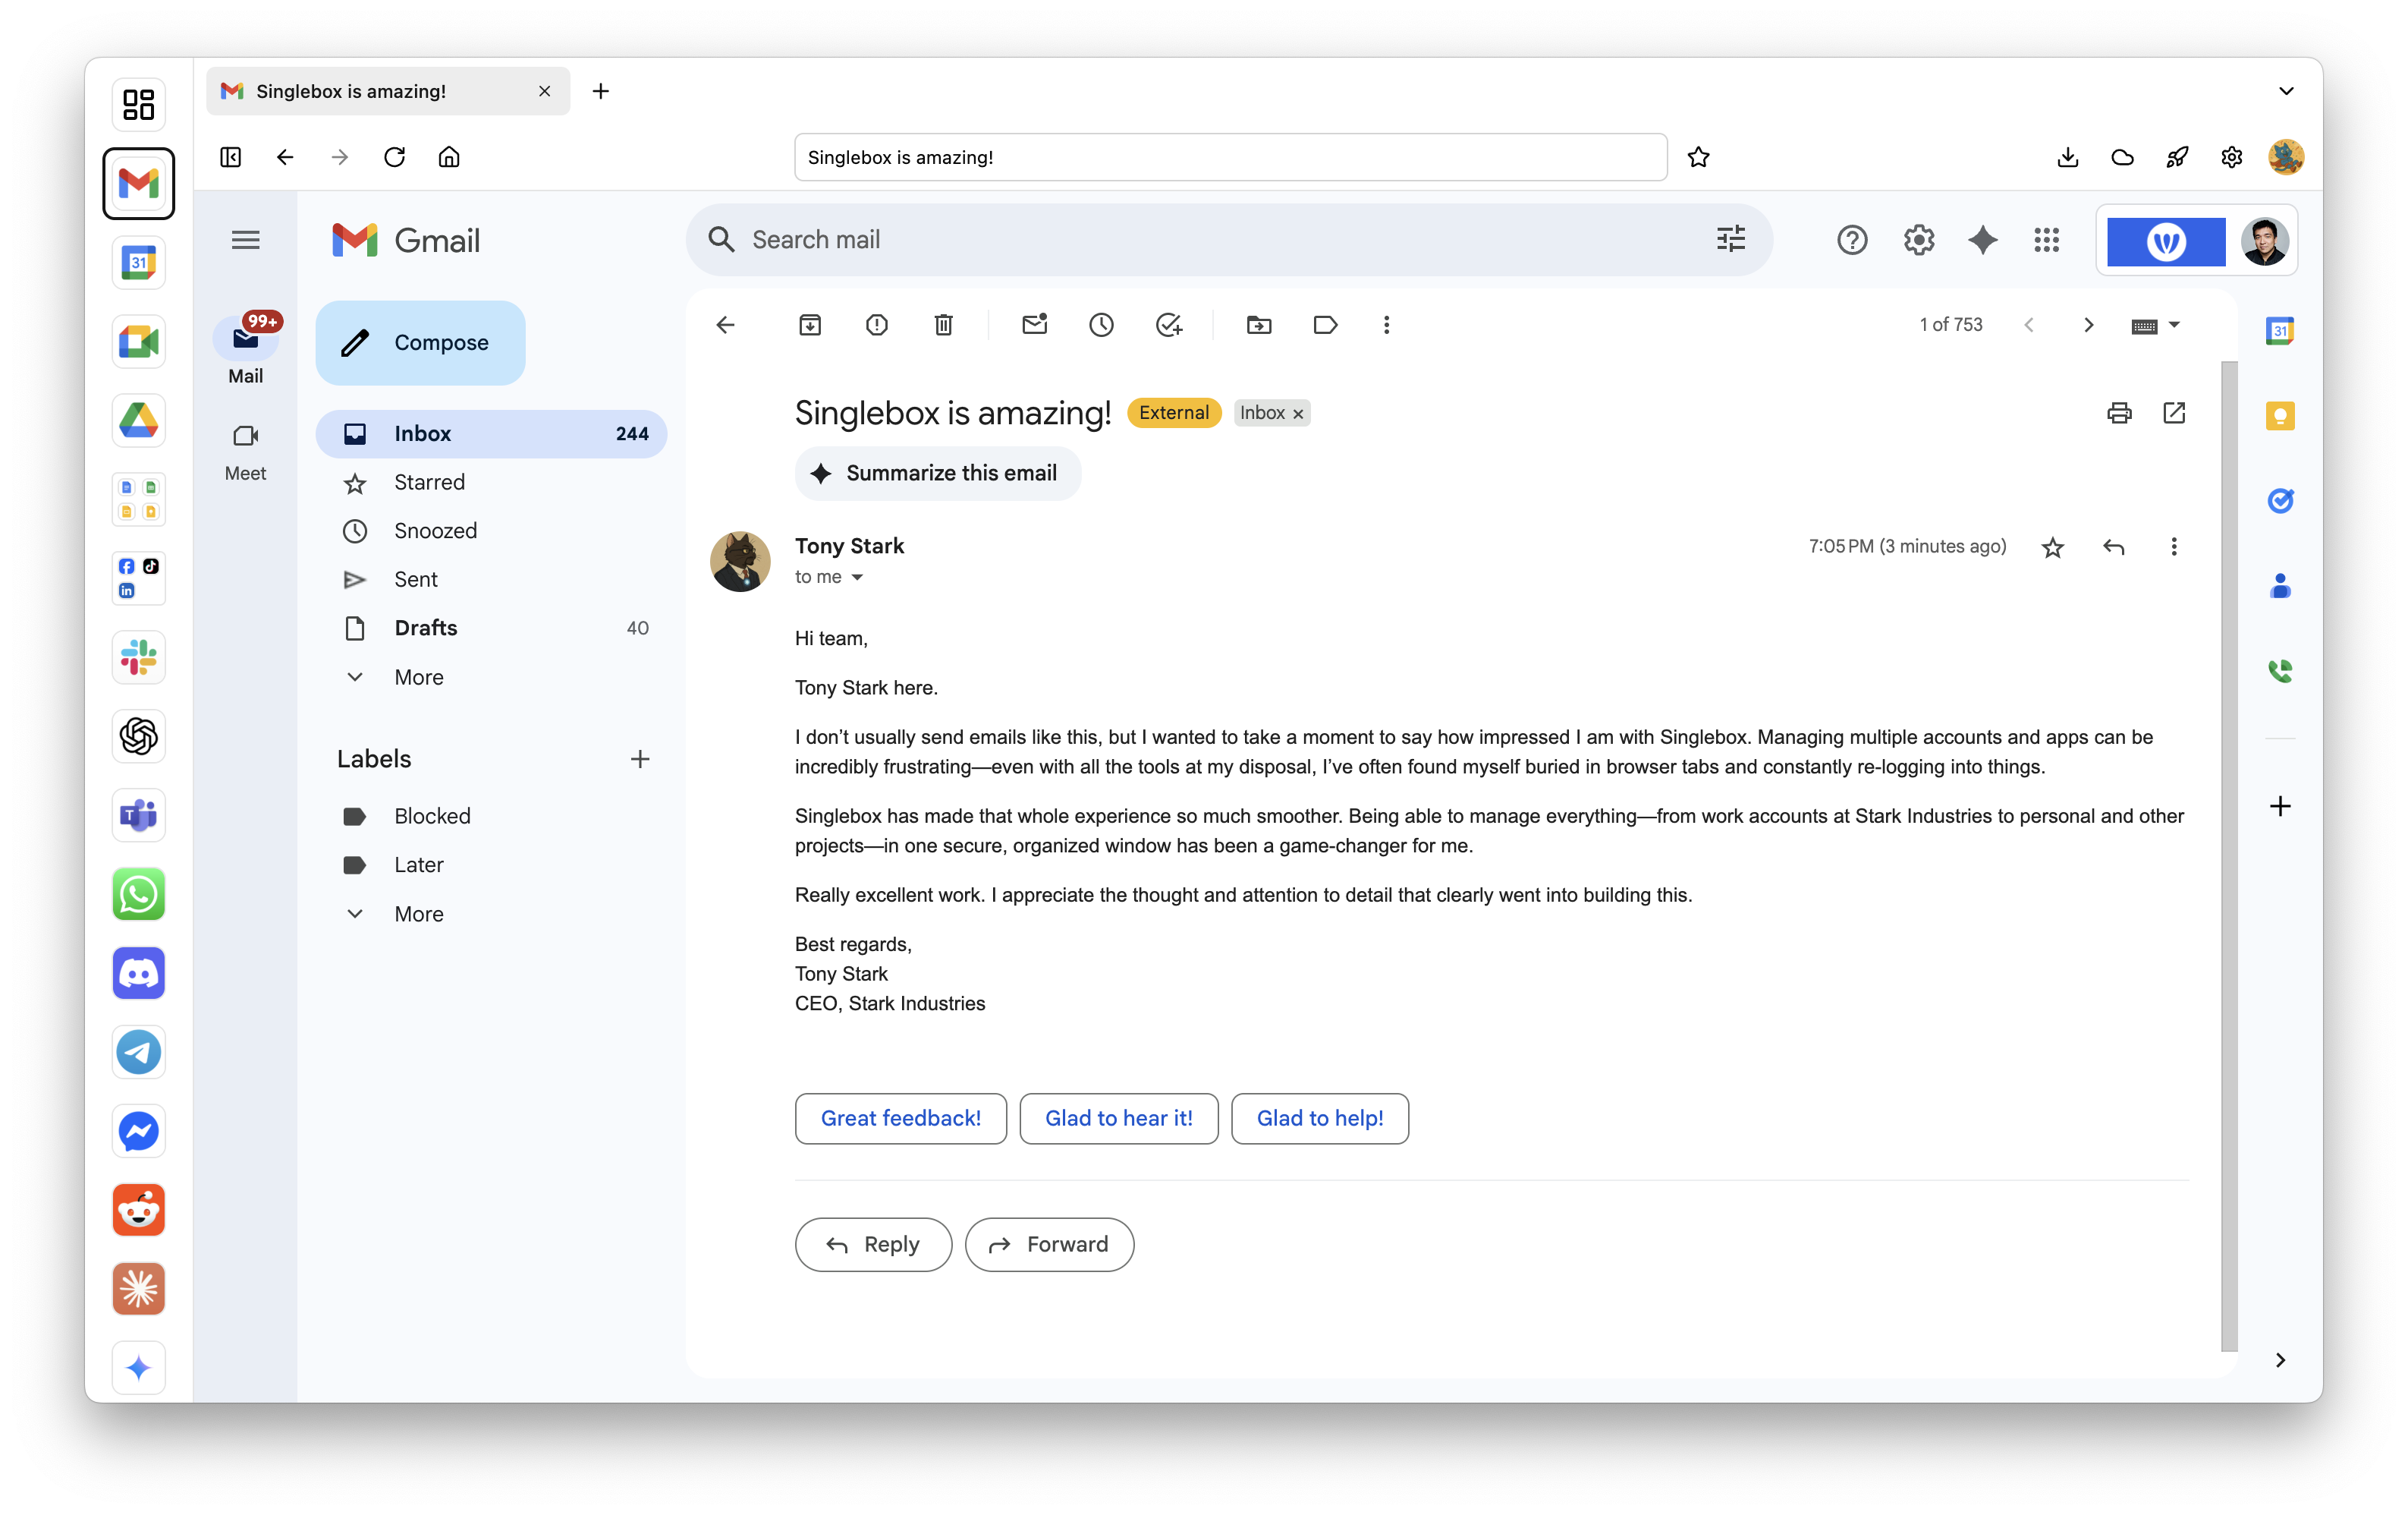The width and height of the screenshot is (2408, 1515).
Task: Snooze this email
Action: click(x=1101, y=324)
